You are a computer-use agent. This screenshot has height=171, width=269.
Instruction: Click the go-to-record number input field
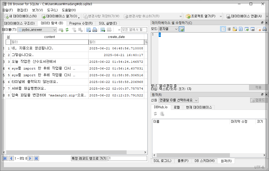127,158
